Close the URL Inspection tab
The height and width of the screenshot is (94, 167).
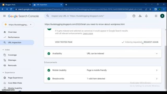(61, 5)
